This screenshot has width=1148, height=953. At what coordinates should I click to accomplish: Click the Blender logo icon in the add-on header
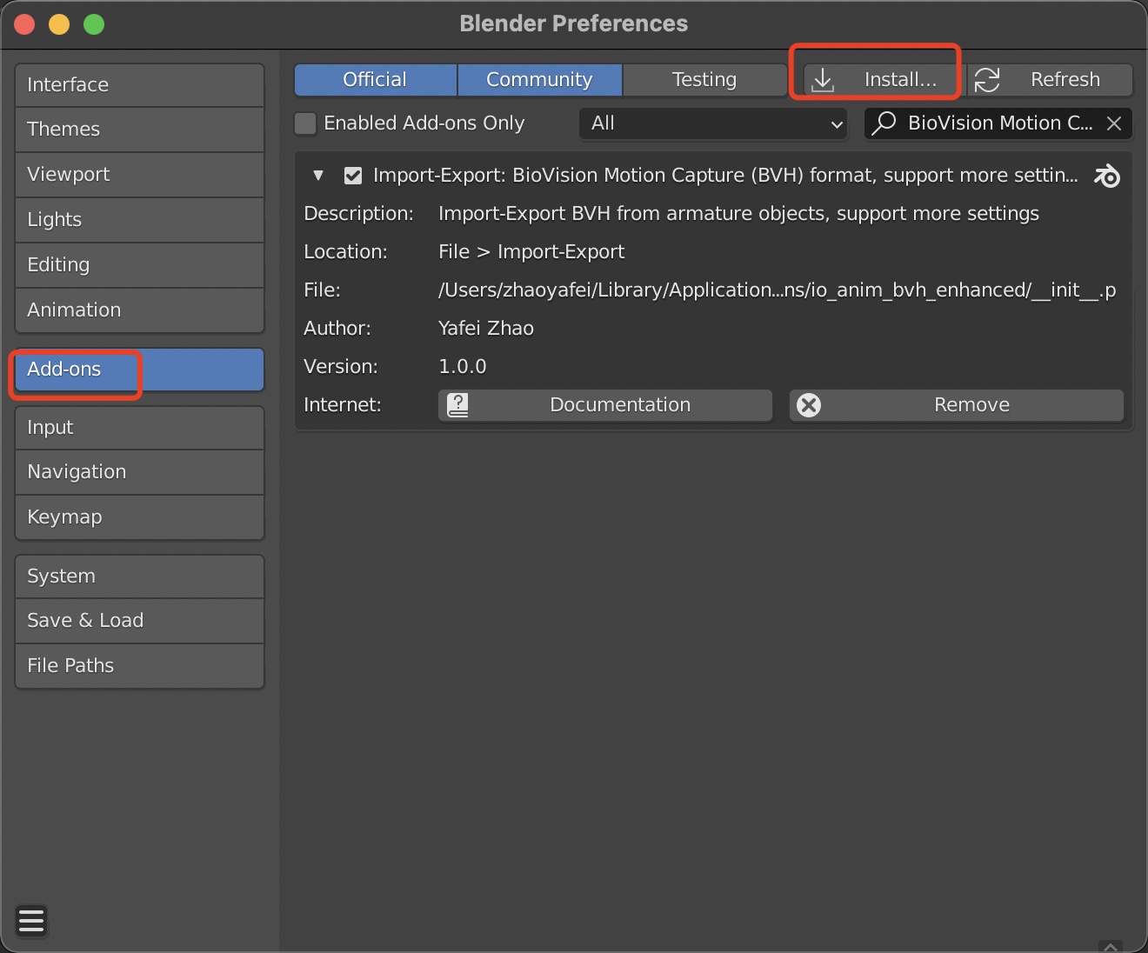1107,176
